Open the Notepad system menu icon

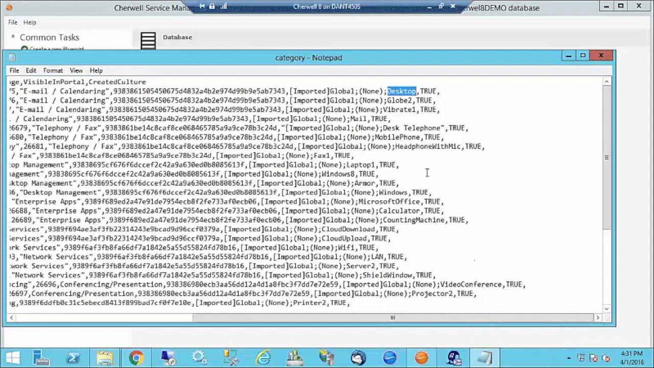(x=11, y=57)
